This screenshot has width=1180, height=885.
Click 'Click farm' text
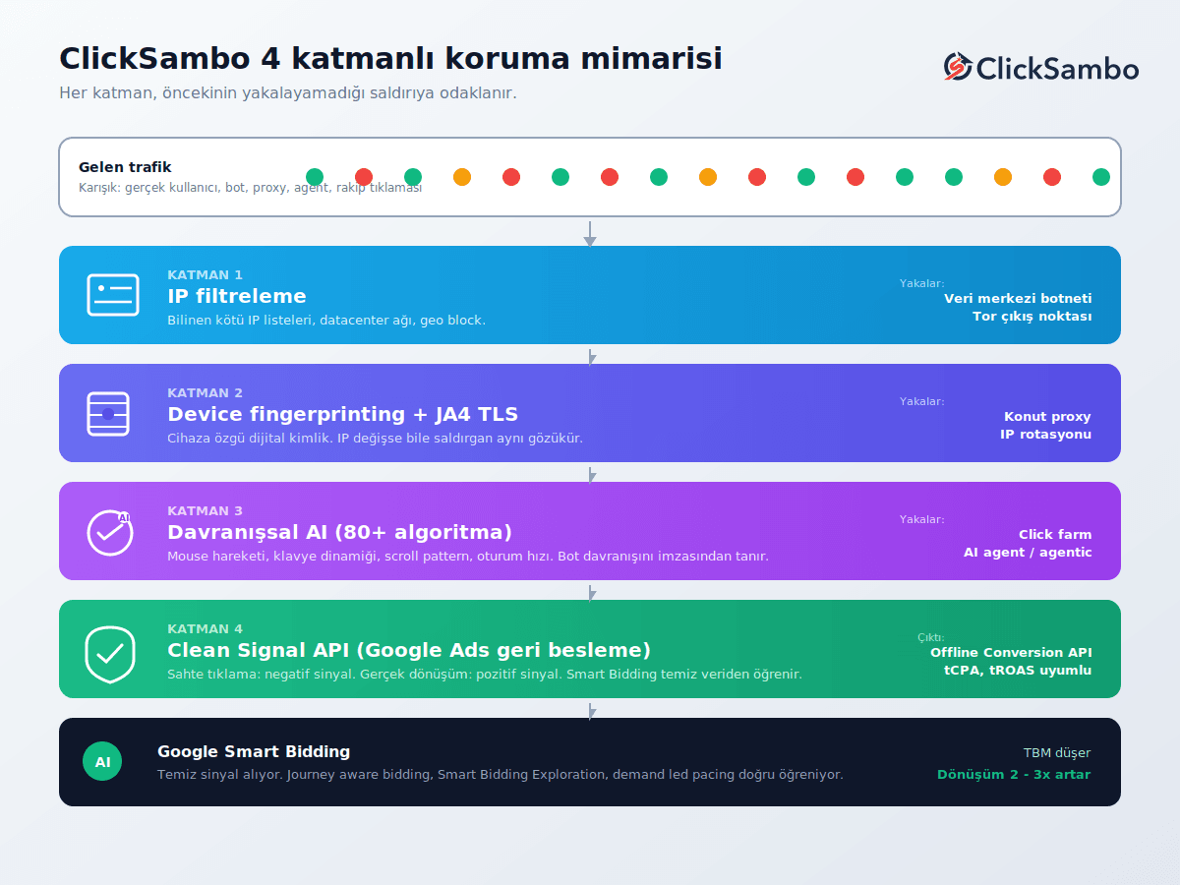1055,535
